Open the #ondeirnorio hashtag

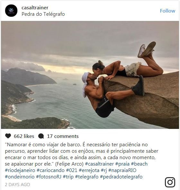tap(20, 177)
